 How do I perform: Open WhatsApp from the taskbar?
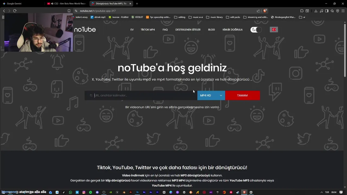tap(70, 192)
